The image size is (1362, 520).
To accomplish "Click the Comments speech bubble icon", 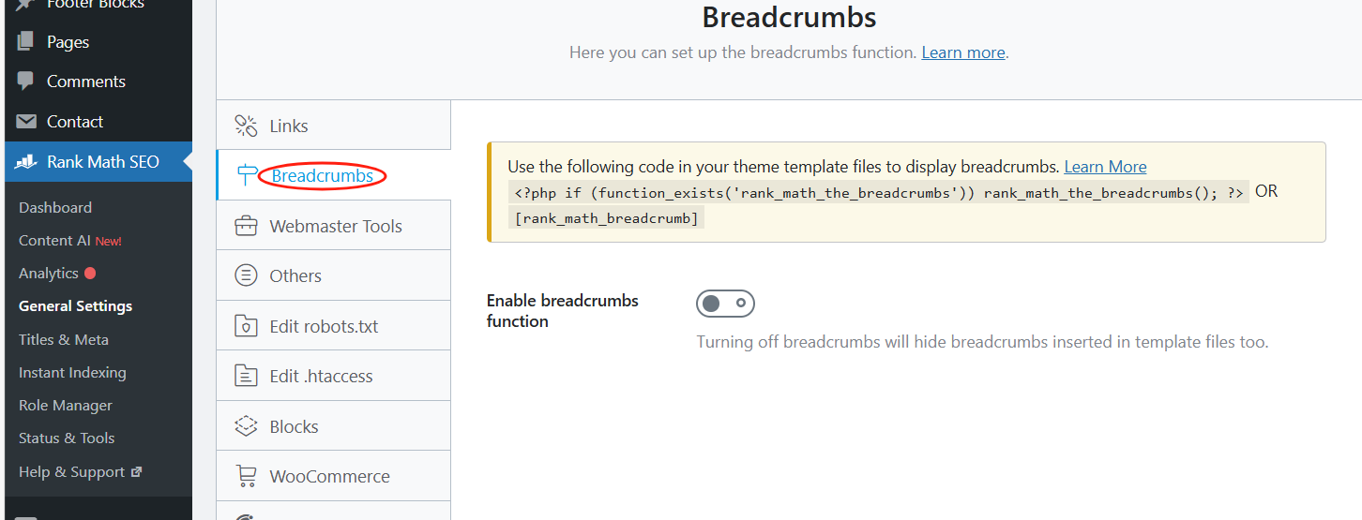I will point(26,82).
